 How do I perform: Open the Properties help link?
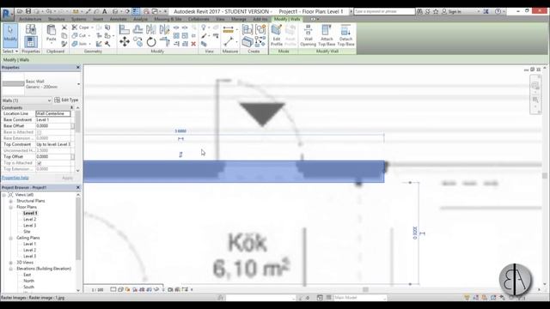pos(15,178)
